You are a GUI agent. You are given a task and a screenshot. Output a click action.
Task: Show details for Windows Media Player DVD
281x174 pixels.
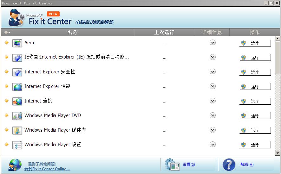tap(212, 115)
